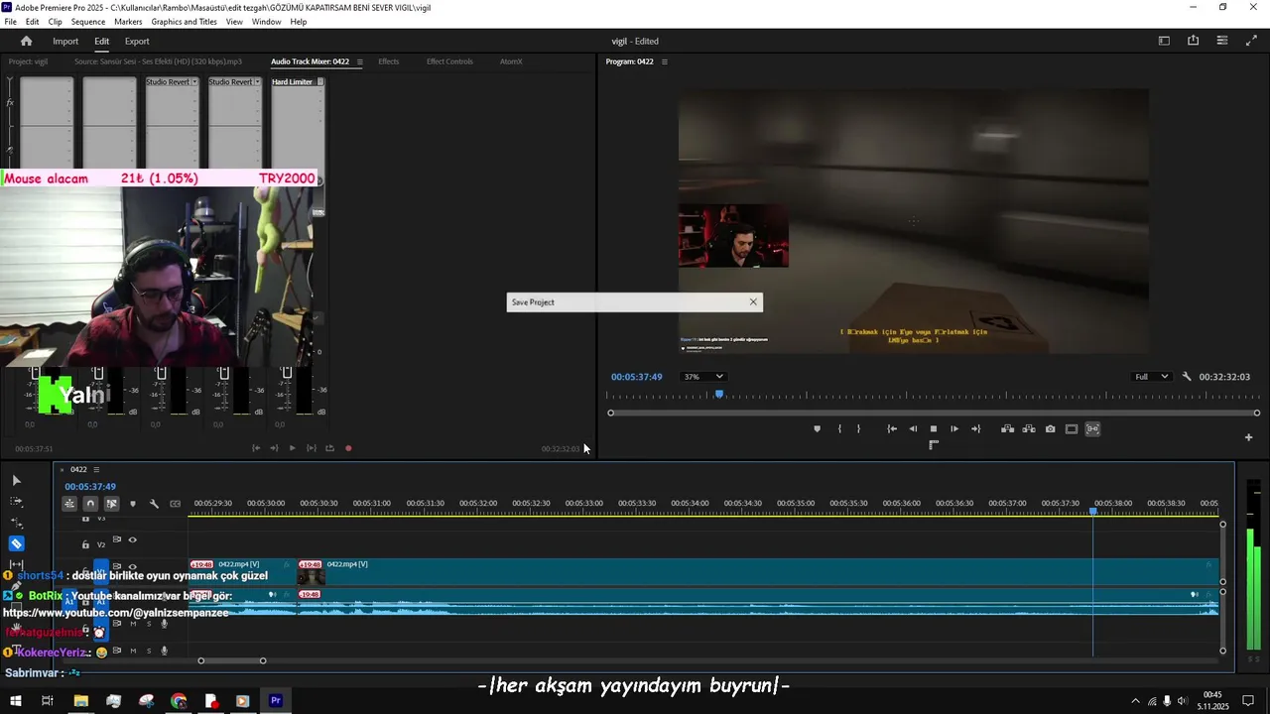1270x714 pixels.
Task: Toggle V1 track output eye
Action: coord(132,567)
